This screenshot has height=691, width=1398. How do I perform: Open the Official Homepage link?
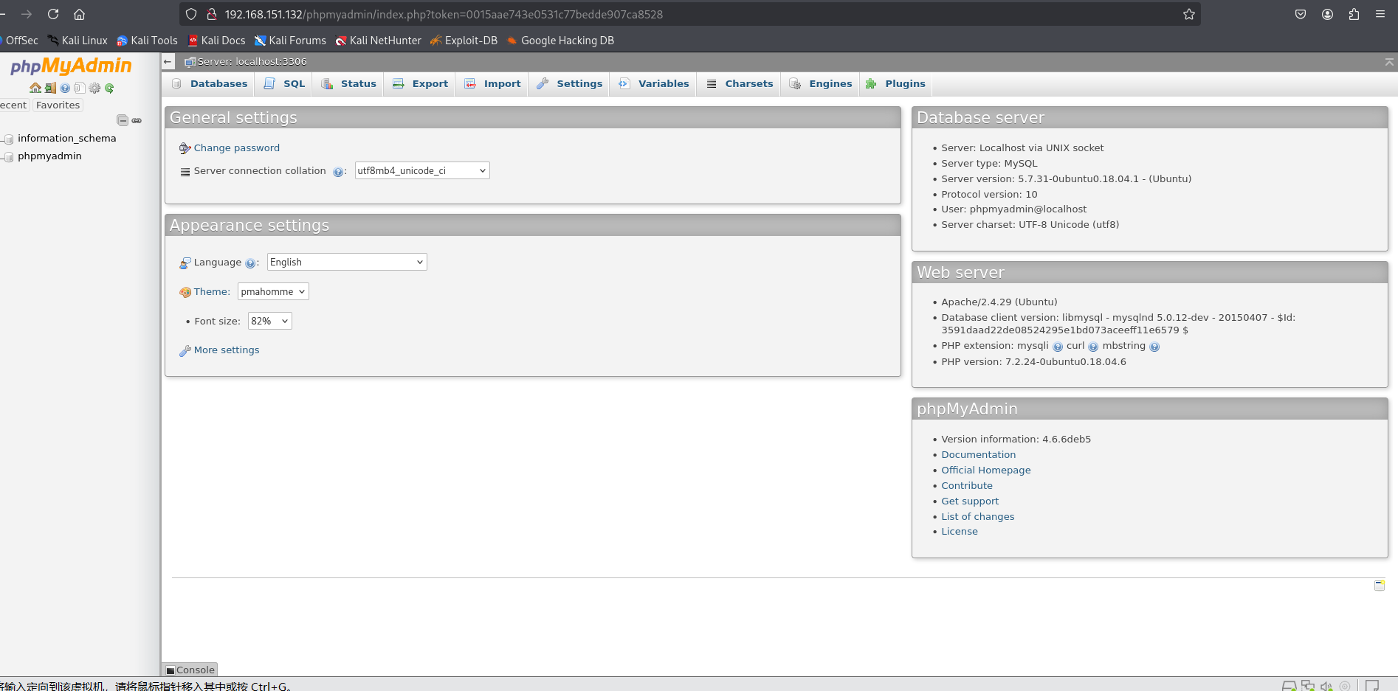coord(985,470)
